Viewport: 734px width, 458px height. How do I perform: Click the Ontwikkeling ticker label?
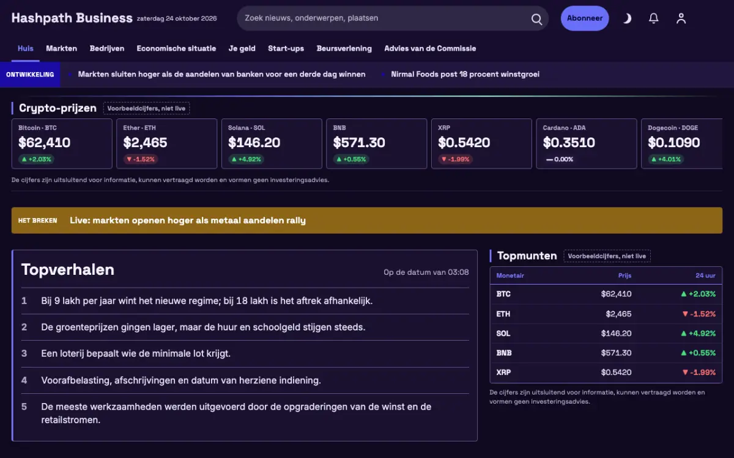pos(30,75)
